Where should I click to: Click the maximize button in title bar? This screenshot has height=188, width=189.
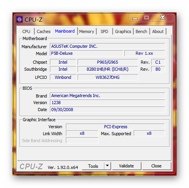[147, 18]
